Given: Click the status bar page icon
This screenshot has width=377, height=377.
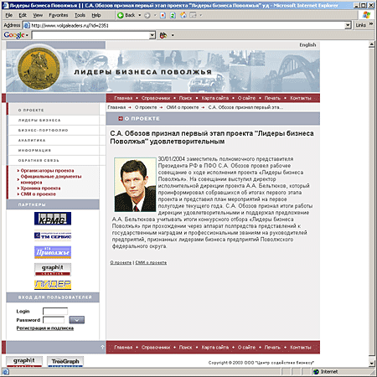Looking at the screenshot, I should 6,372.
